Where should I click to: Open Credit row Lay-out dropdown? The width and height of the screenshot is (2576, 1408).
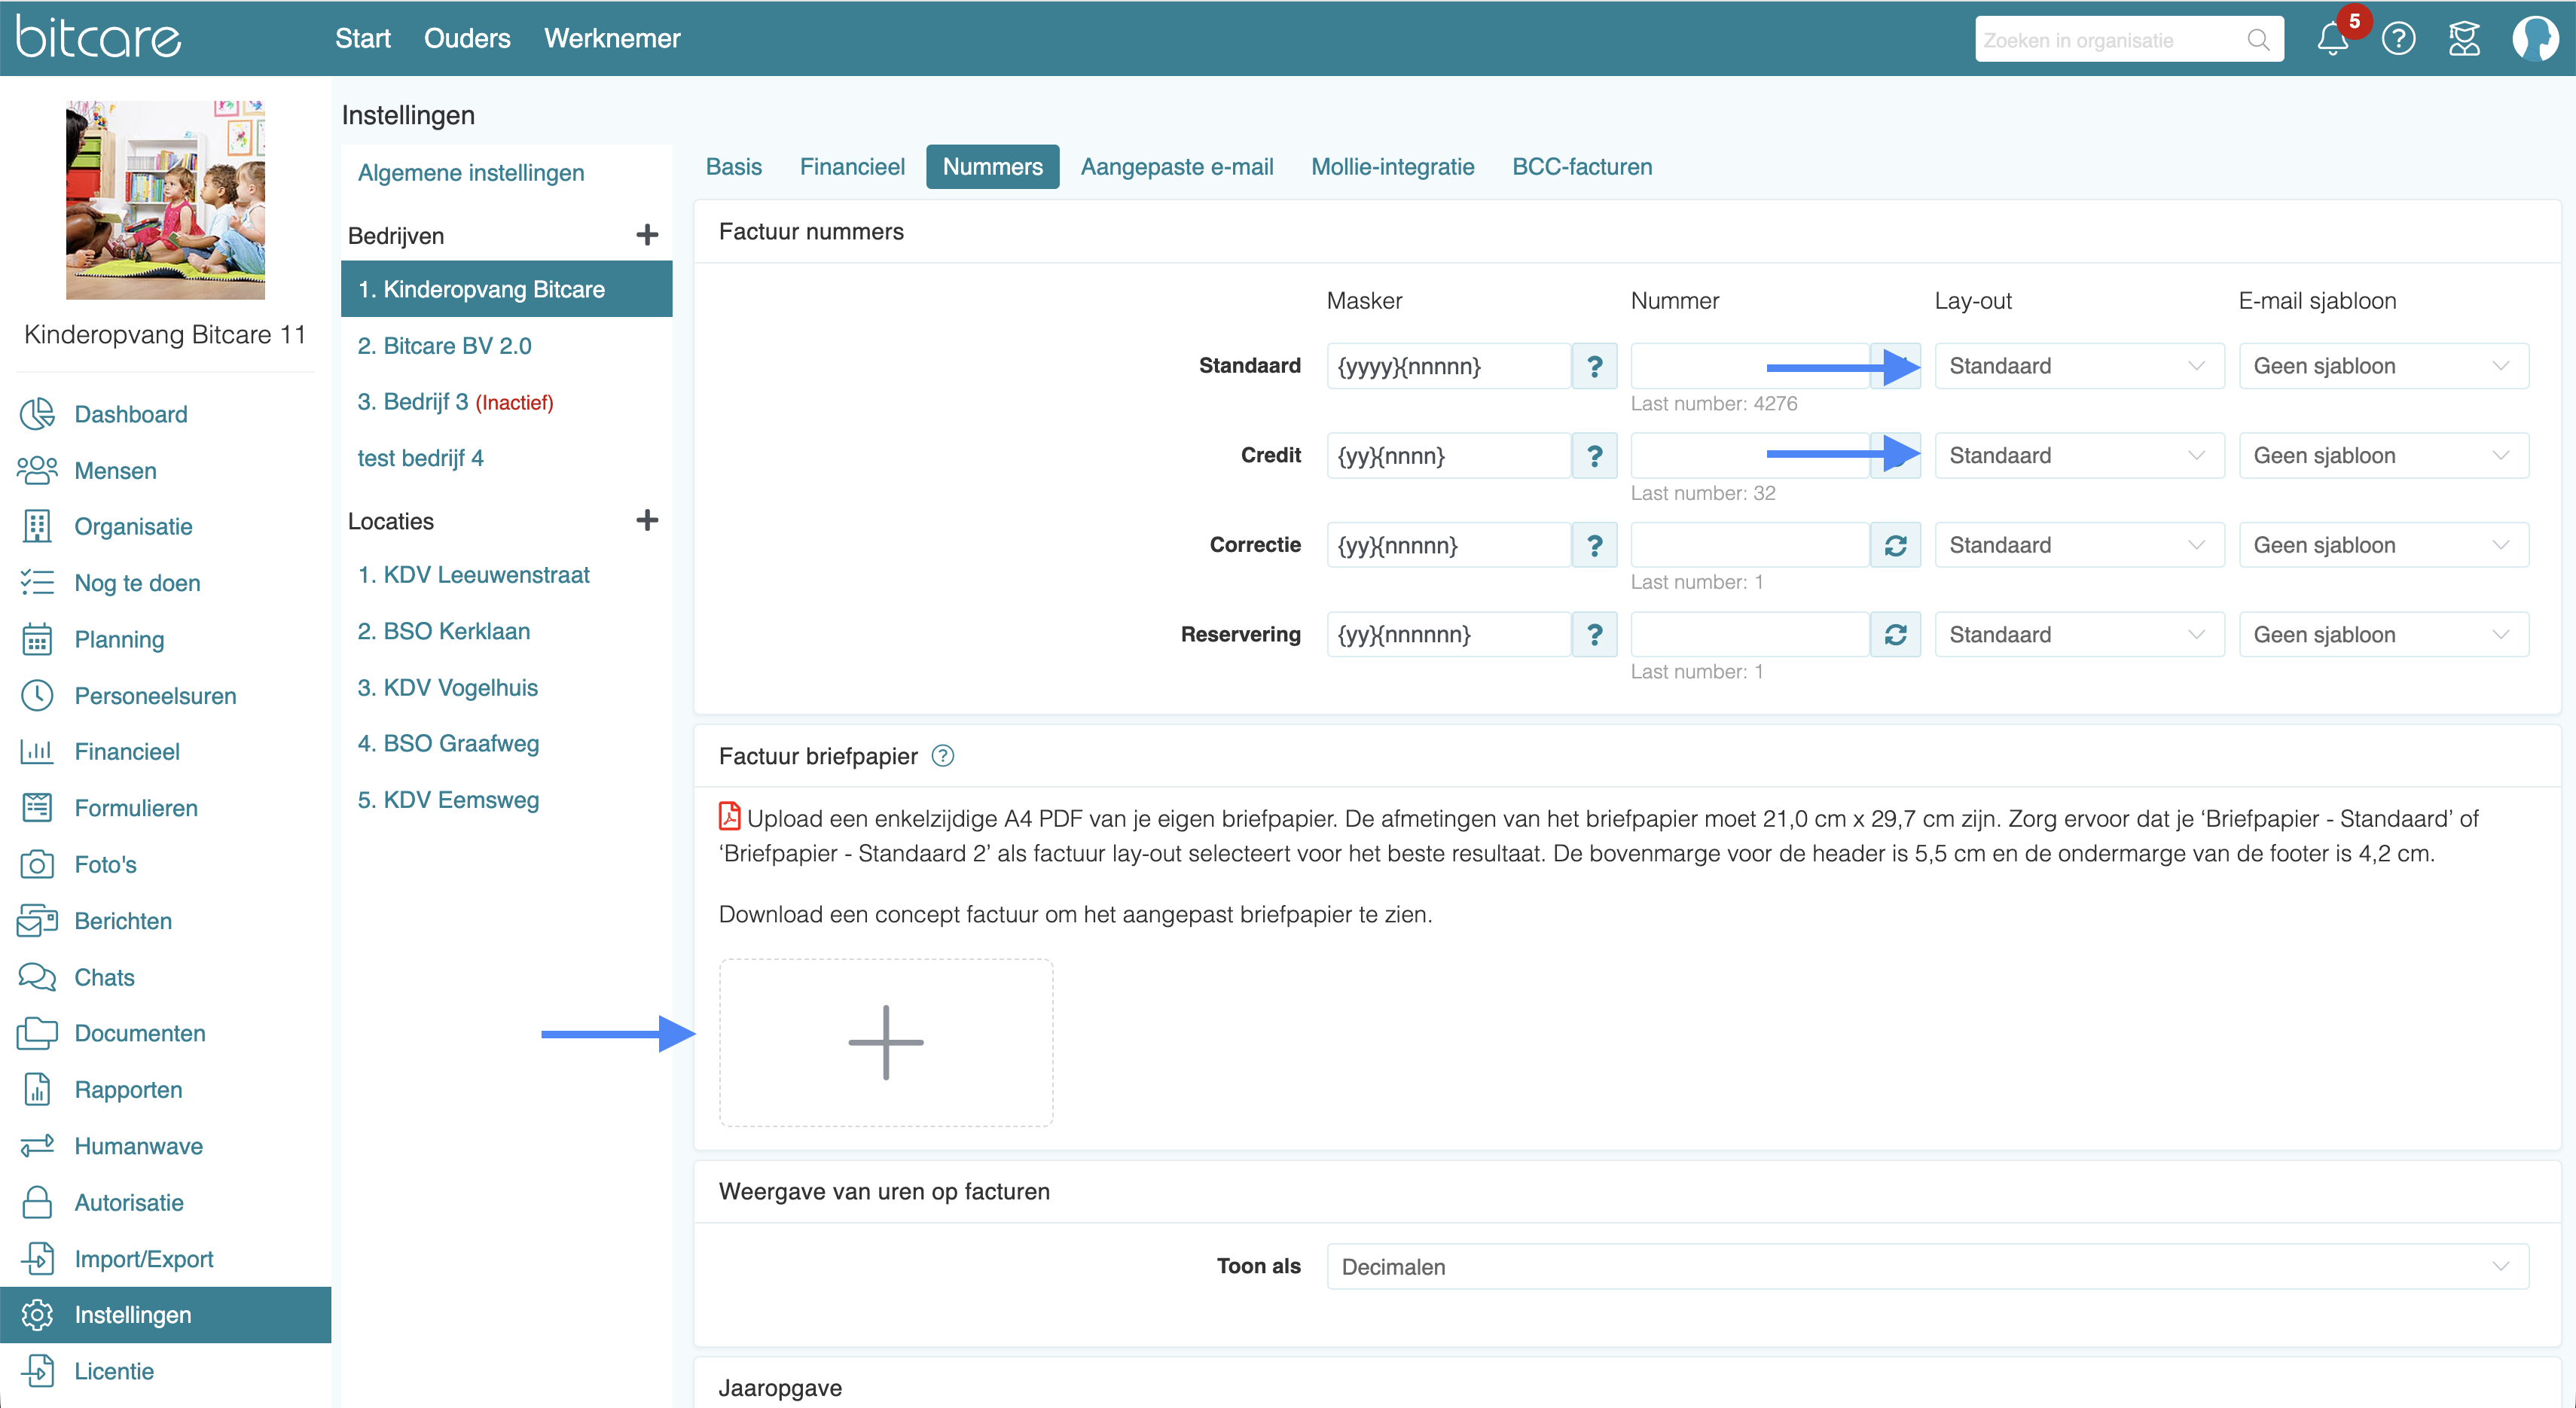(x=2079, y=456)
